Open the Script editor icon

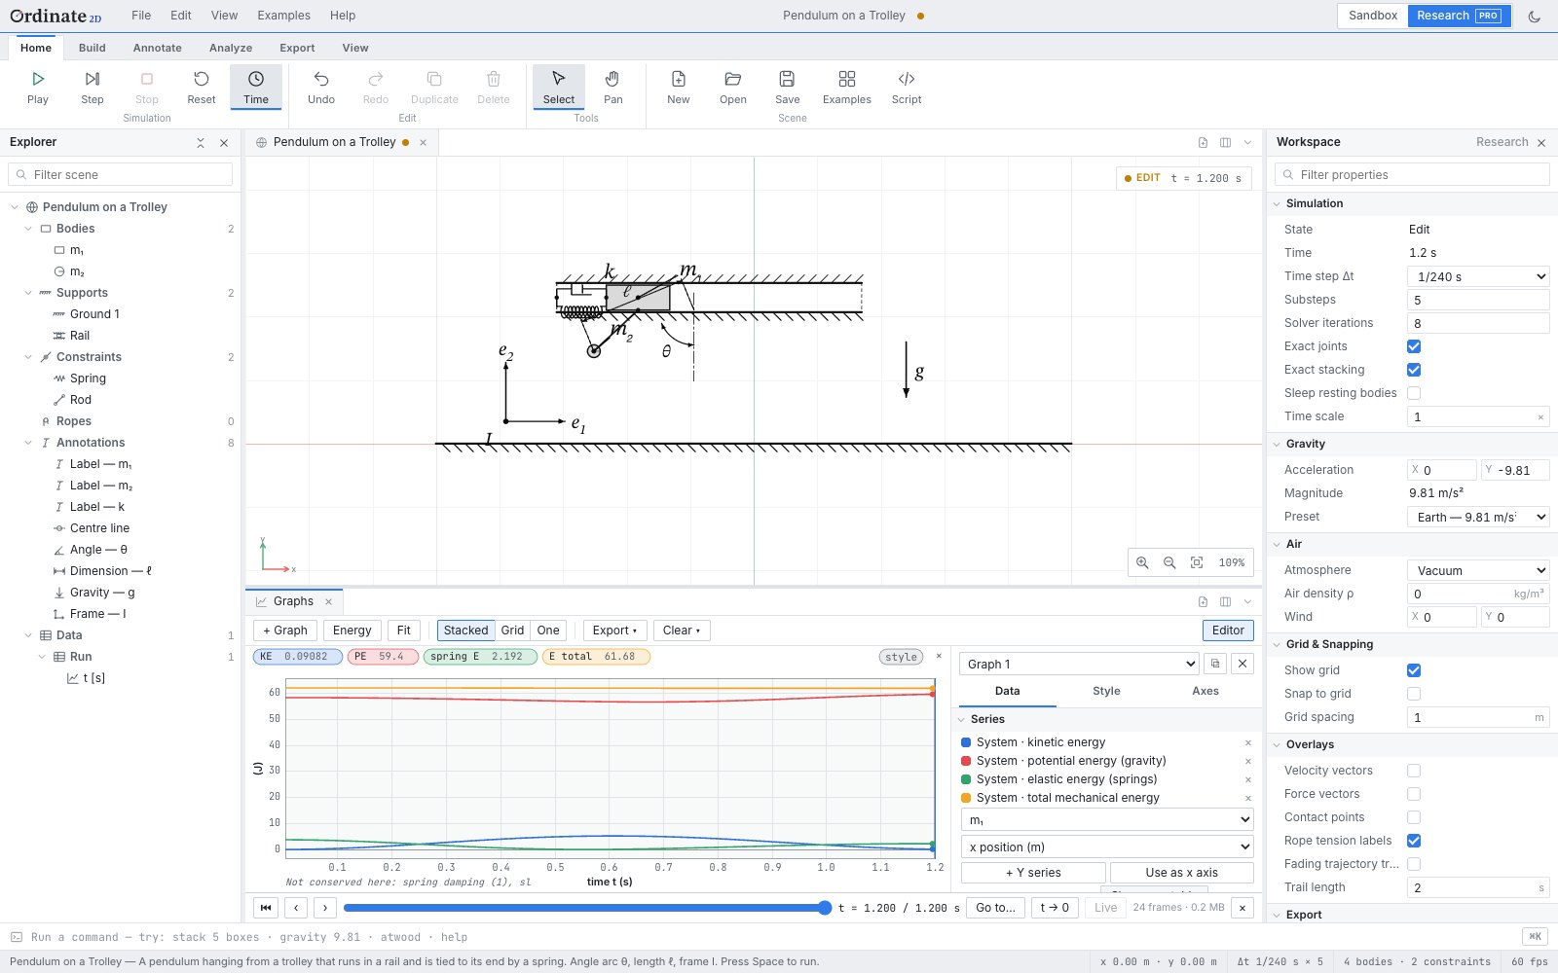(907, 79)
